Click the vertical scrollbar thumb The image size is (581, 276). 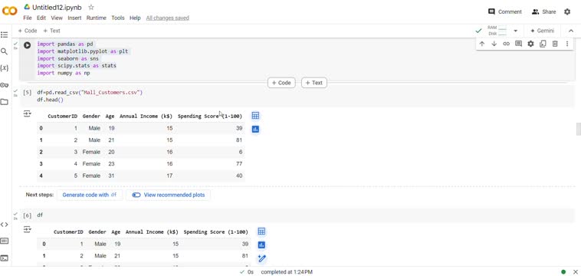tap(579, 130)
